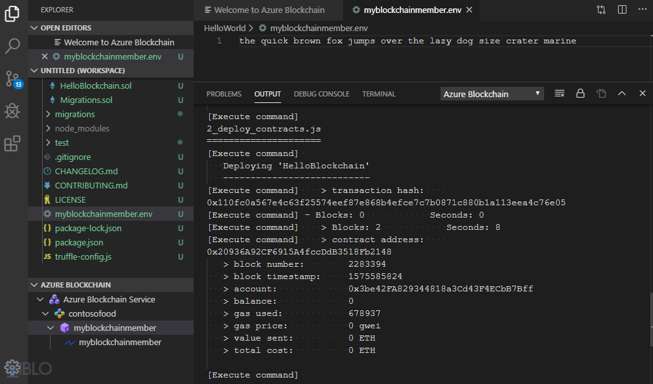Open the Search view icon

click(x=12, y=46)
